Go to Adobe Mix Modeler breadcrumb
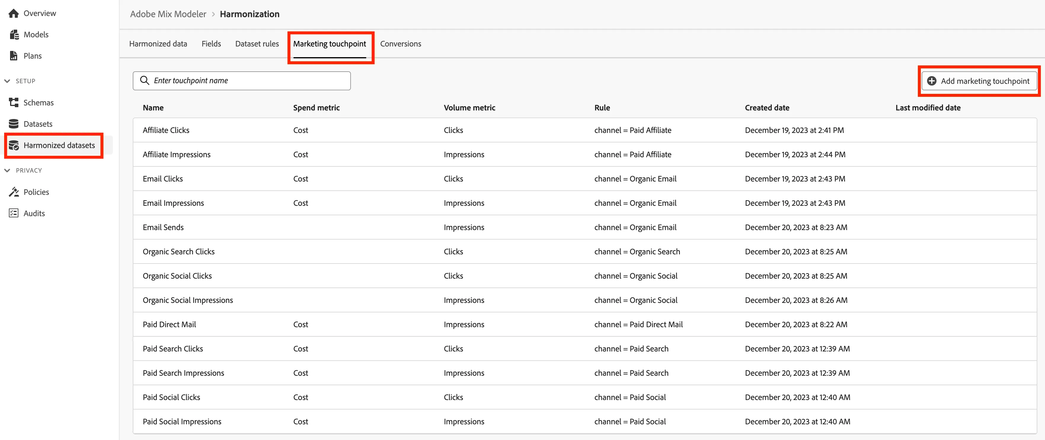1045x440 pixels. [168, 14]
